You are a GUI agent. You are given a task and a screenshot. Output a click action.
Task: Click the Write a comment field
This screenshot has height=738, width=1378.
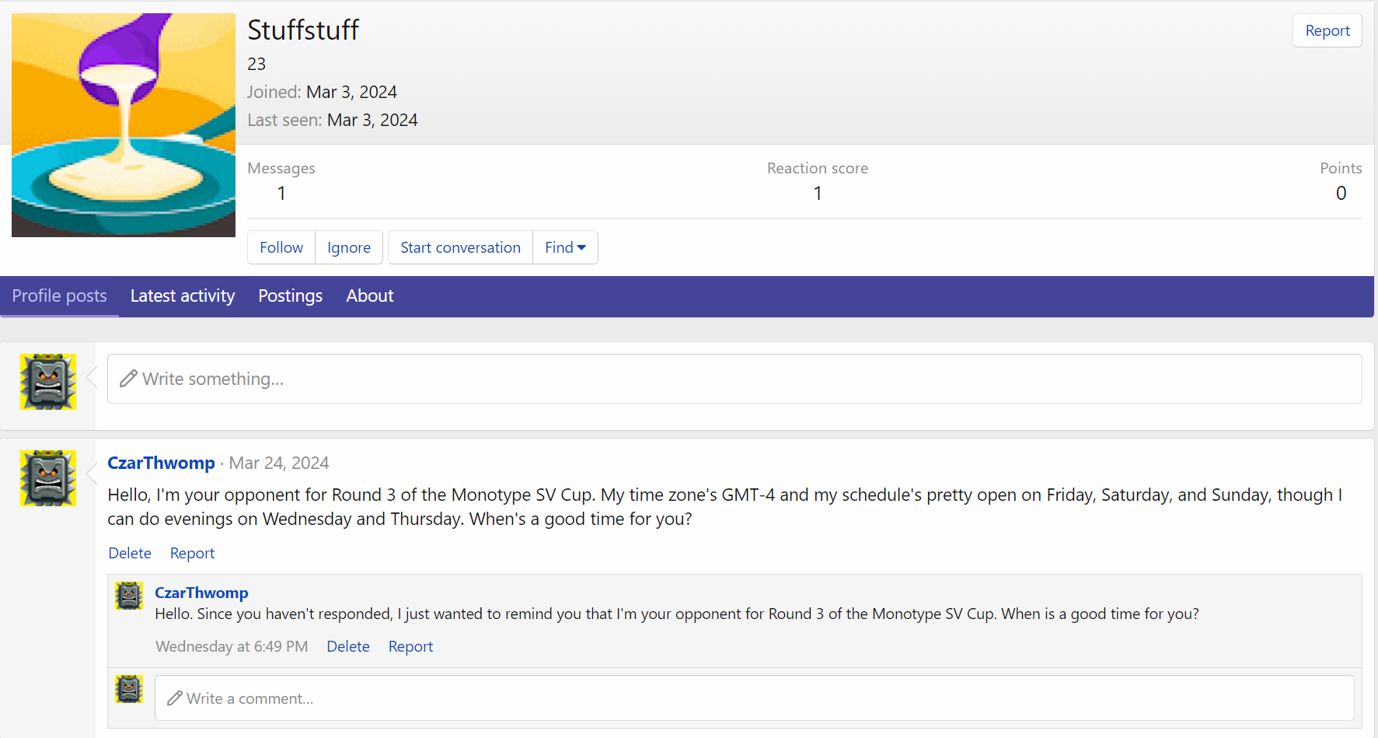coord(754,698)
